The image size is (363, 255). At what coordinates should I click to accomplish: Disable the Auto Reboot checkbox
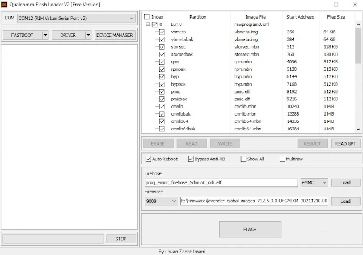click(149, 159)
